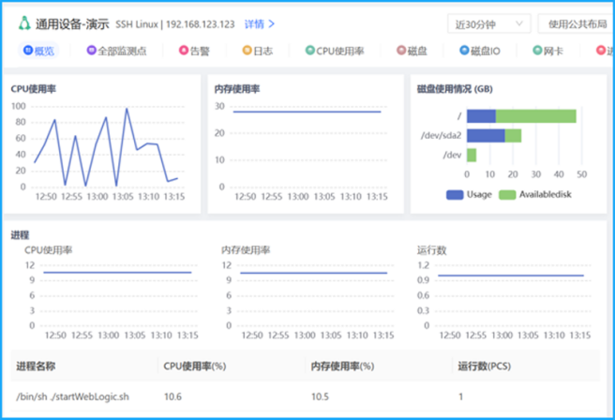Click the 内存使用率 chart line
Screen dimensions: 615x420
(307, 112)
